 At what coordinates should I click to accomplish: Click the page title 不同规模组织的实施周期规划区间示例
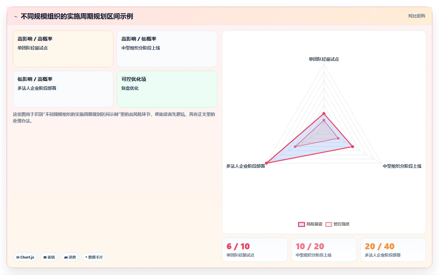pyautogui.click(x=77, y=16)
